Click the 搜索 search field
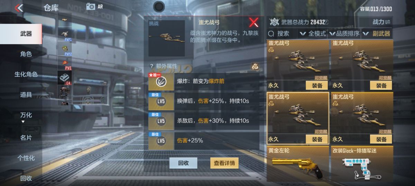415x186 pixels. [x=282, y=34]
